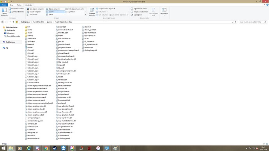Open Gezinti bölmesi dropdown
The image size is (269, 151).
[4, 12]
